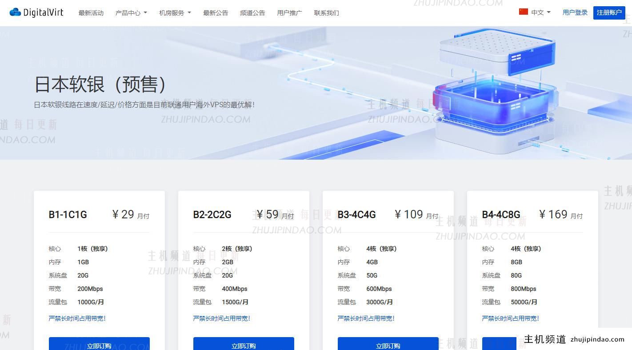The image size is (632, 350).
Task: Click the 1500G/月 traffic value
Action: [235, 302]
